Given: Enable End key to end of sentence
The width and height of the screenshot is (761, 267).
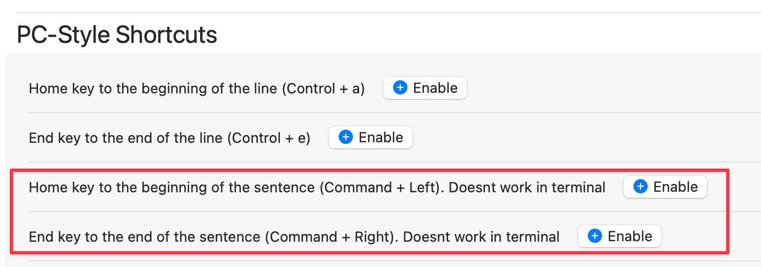Looking at the screenshot, I should pos(620,236).
